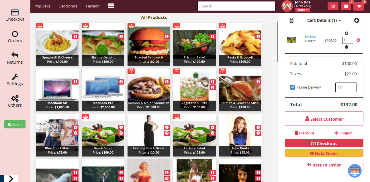
Task: Expand the sidebar with the bottom arrow
Action: pyautogui.click(x=11, y=178)
